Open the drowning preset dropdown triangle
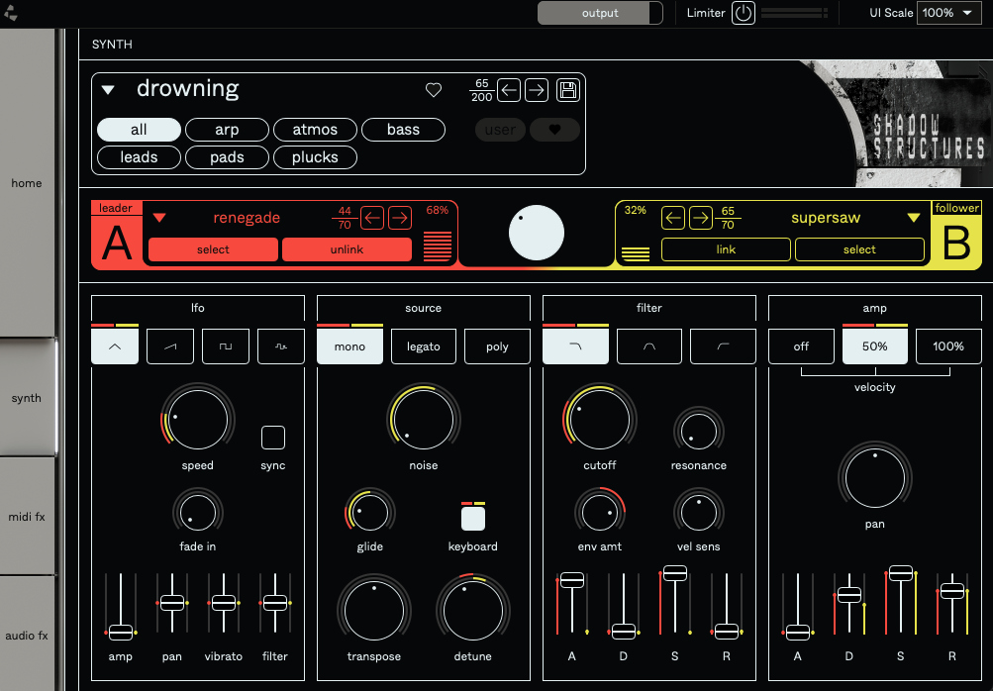The height and width of the screenshot is (691, 993). pos(108,90)
